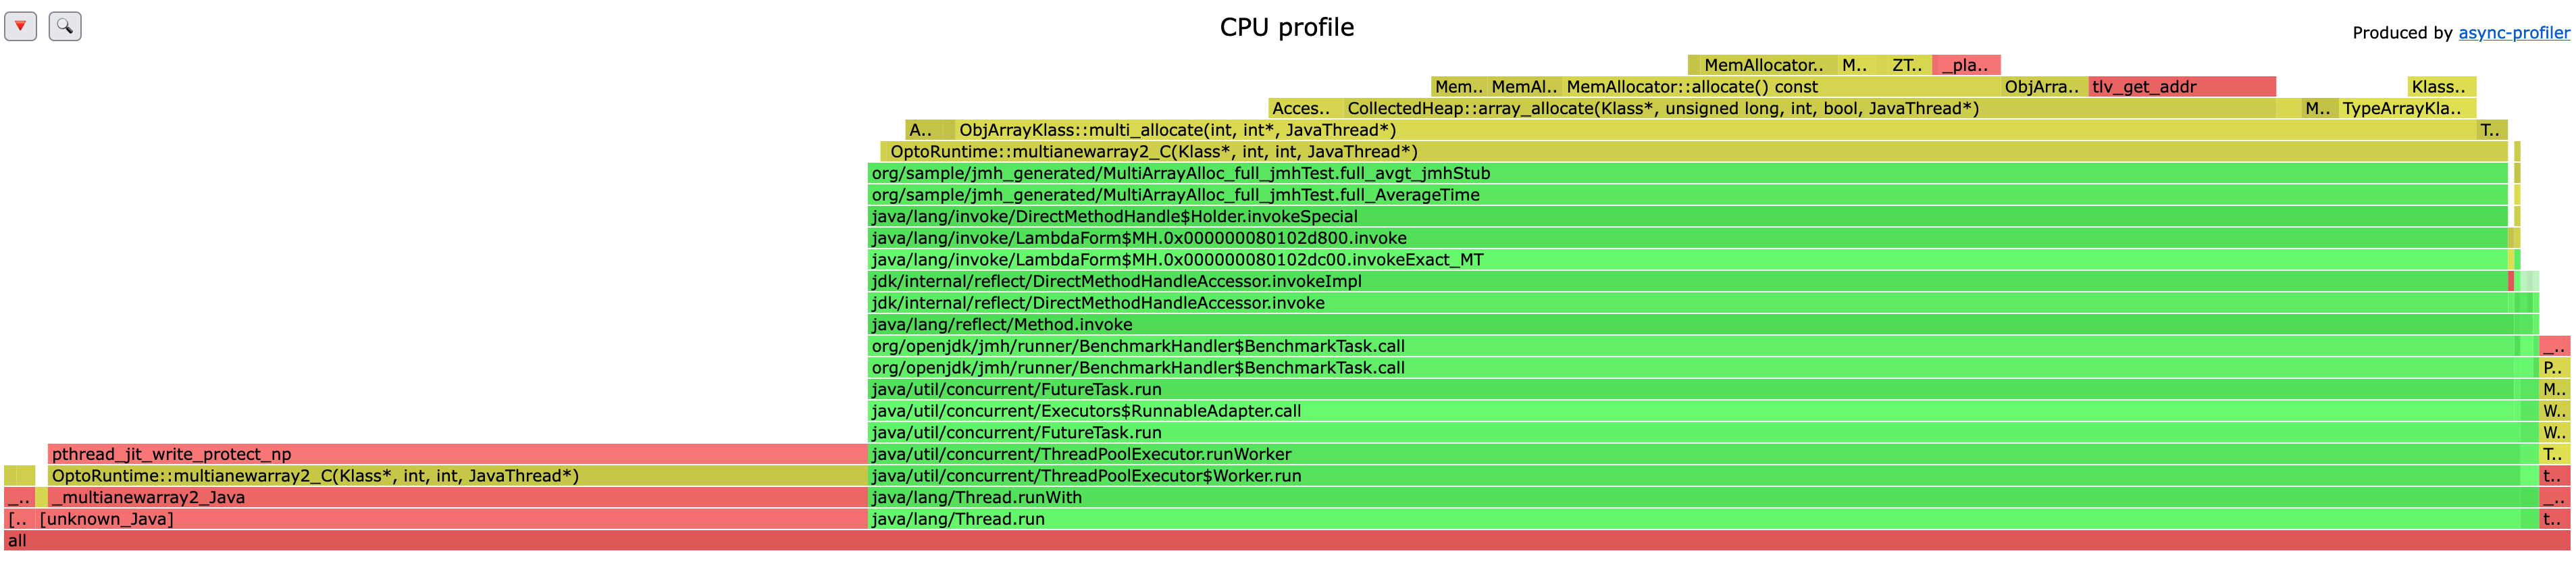Click the red triangle reverse-graph button
The width and height of the screenshot is (2576, 570).
20,26
